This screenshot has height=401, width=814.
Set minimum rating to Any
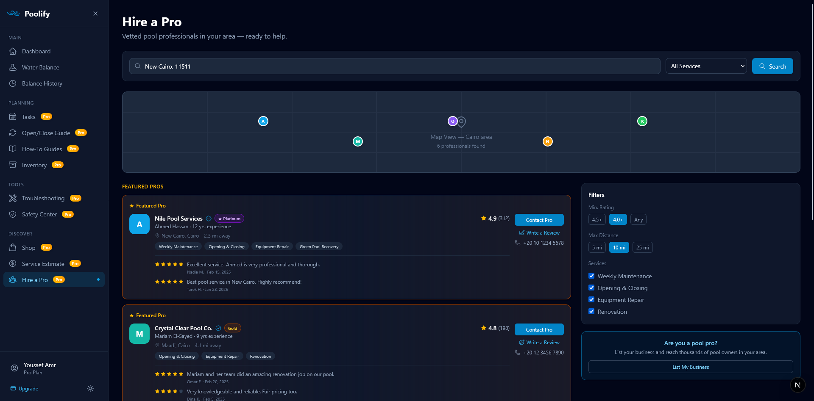coord(638,219)
